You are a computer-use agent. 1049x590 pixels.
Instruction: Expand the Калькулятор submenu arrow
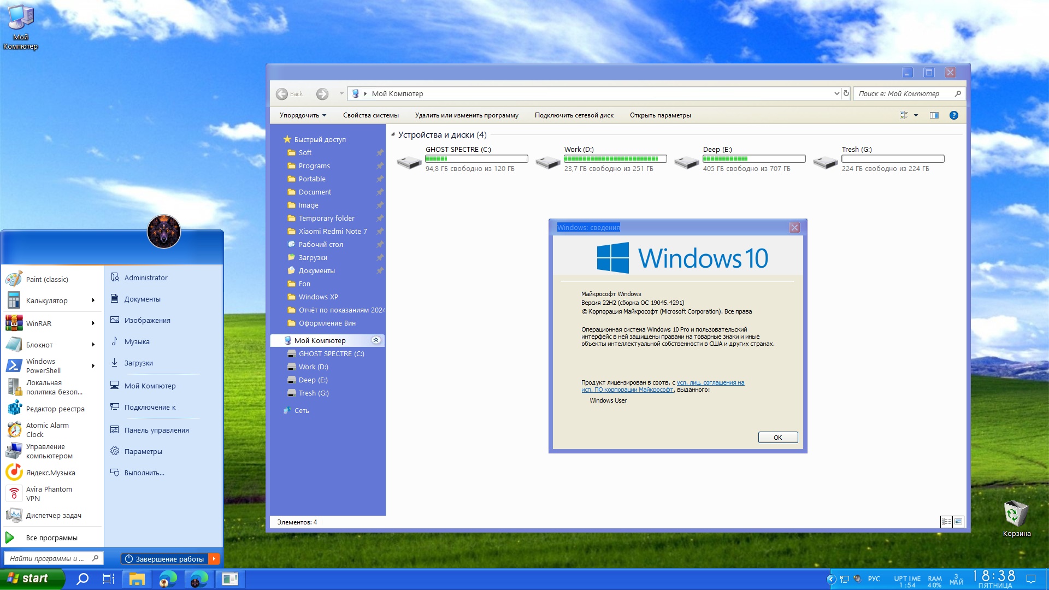pos(93,300)
